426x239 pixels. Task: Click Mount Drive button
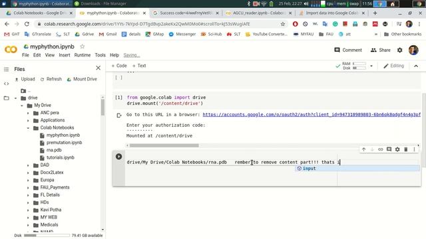pos(82,79)
